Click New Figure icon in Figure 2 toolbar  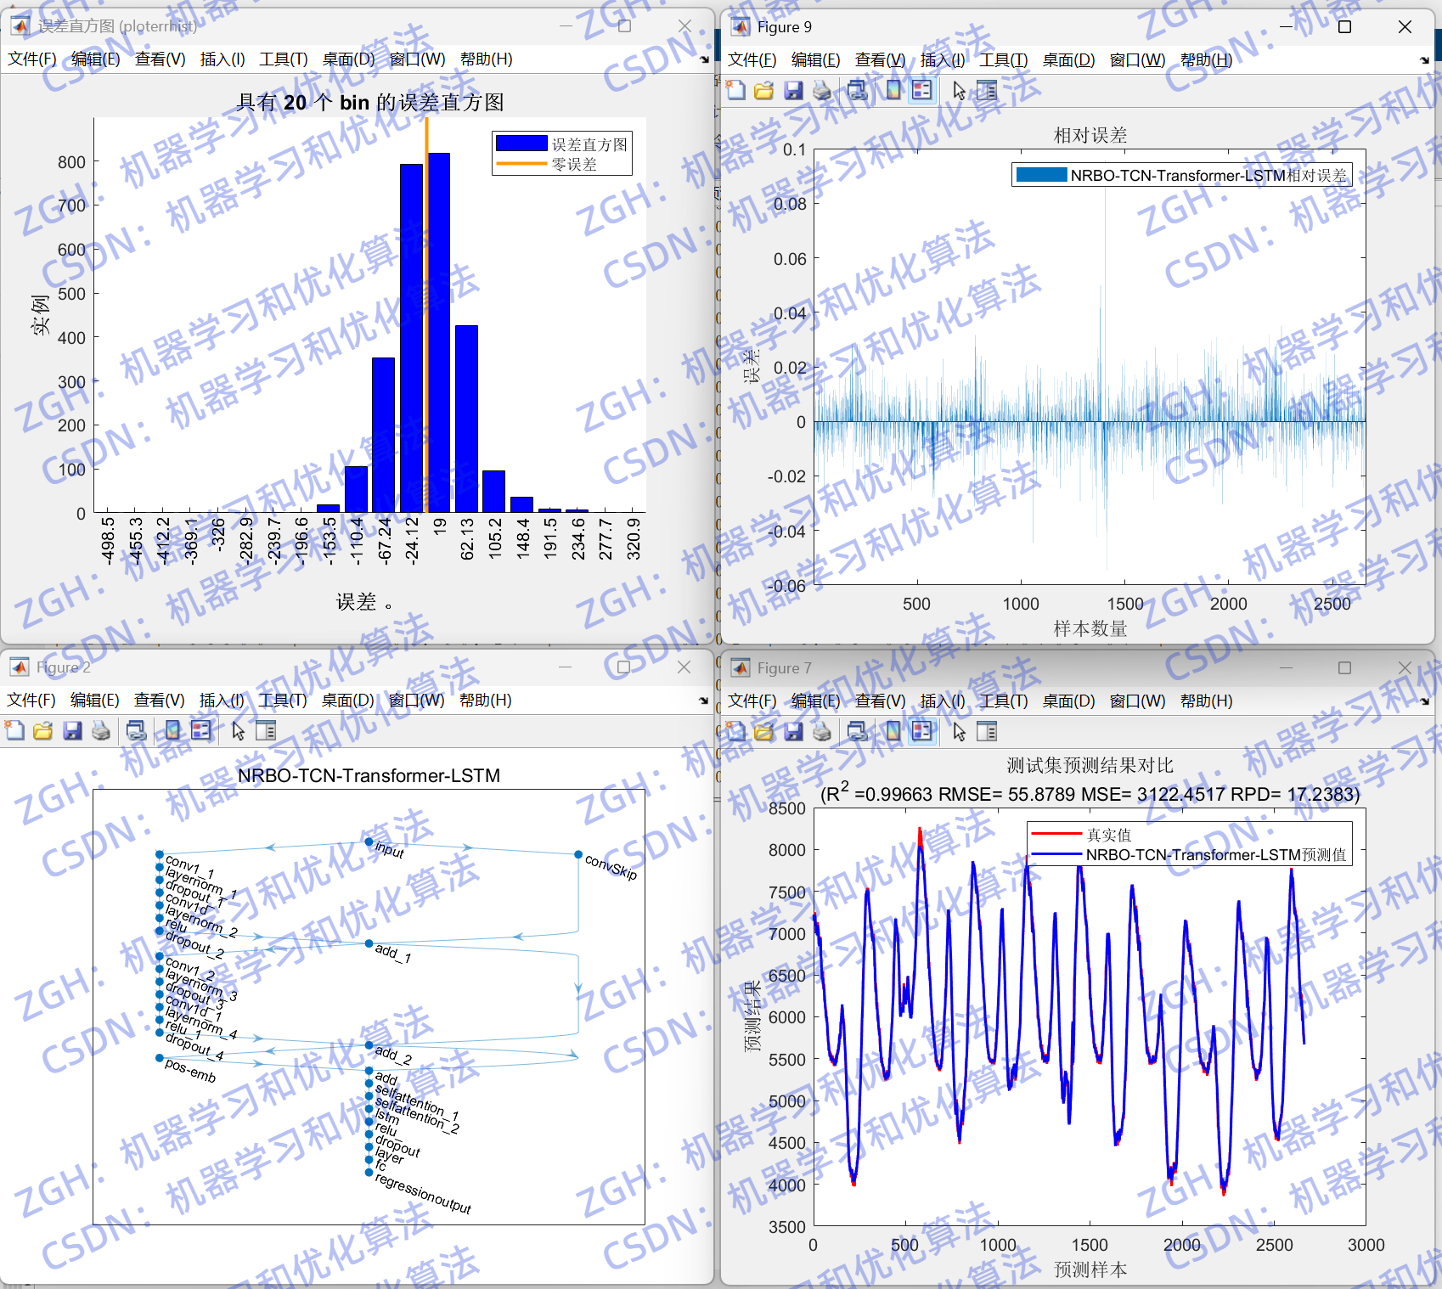[x=15, y=730]
